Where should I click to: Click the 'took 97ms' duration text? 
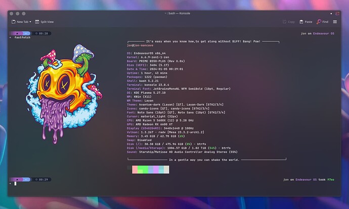(326, 180)
